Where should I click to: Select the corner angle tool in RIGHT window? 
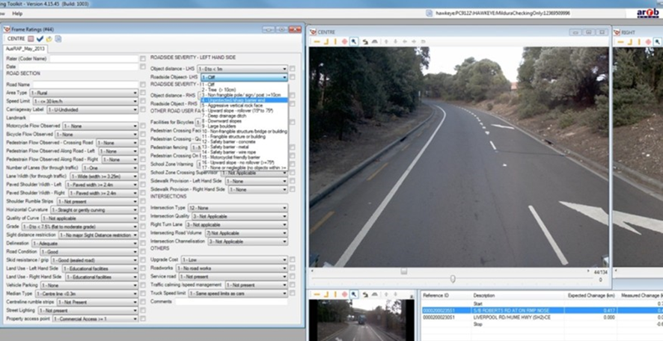(630, 41)
